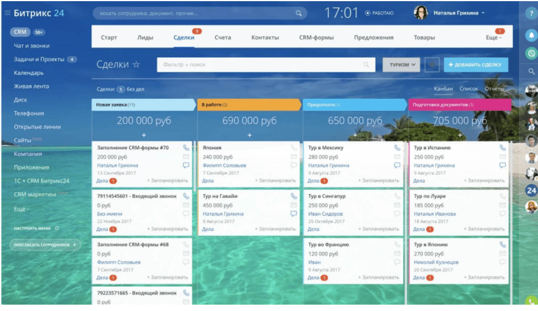Switch to Список view
Image resolution: width=538 pixels, height=311 pixels.
pos(469,88)
